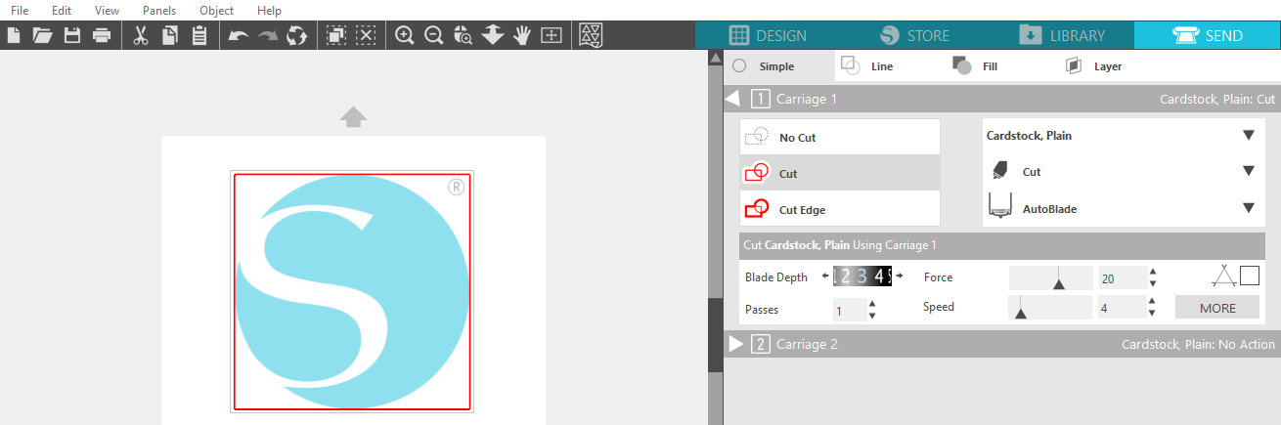Screen dimensions: 1281x425
Task: Switch to Line cut mode
Action: (x=868, y=66)
